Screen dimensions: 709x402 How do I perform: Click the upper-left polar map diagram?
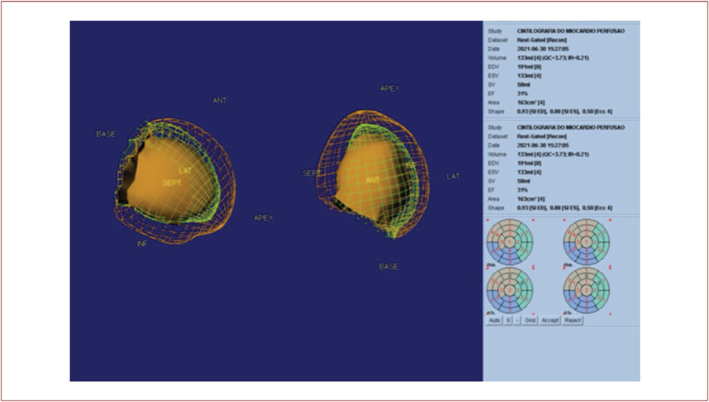pos(510,241)
